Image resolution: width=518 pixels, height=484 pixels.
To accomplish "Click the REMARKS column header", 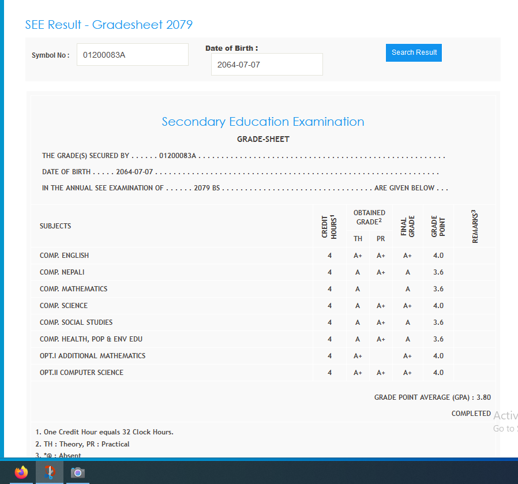I will click(475, 226).
